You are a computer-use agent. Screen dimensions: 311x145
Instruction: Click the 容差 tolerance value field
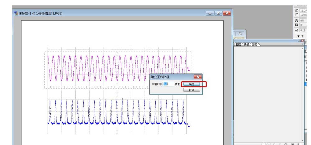(168, 84)
